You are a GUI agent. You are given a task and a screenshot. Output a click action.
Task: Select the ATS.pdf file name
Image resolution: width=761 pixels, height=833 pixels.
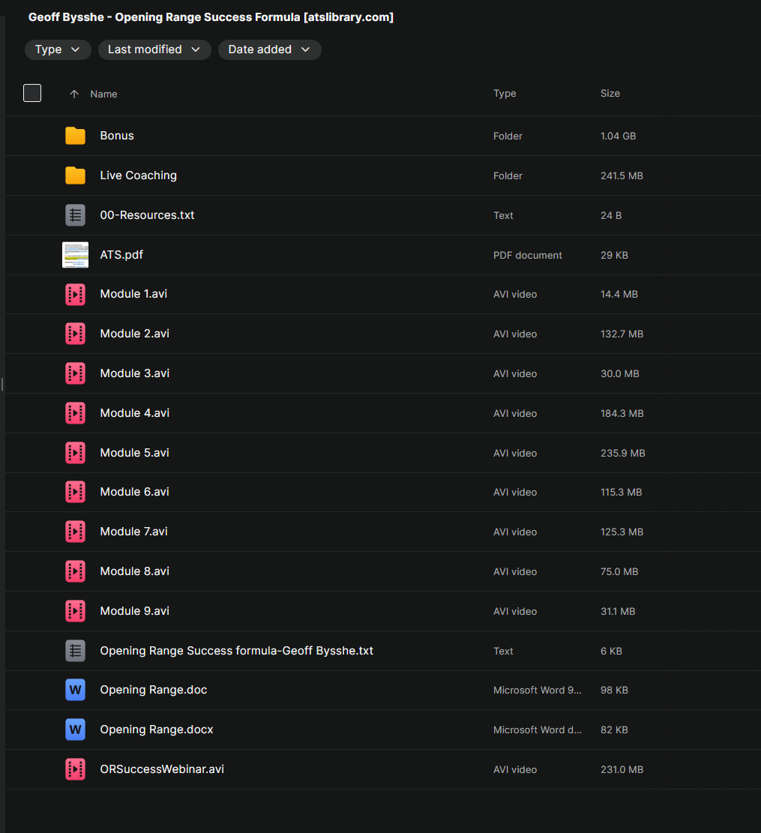[x=121, y=255]
